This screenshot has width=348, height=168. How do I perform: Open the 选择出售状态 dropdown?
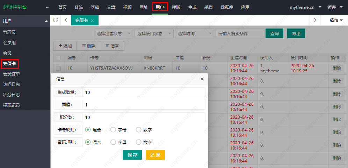[x=113, y=33]
